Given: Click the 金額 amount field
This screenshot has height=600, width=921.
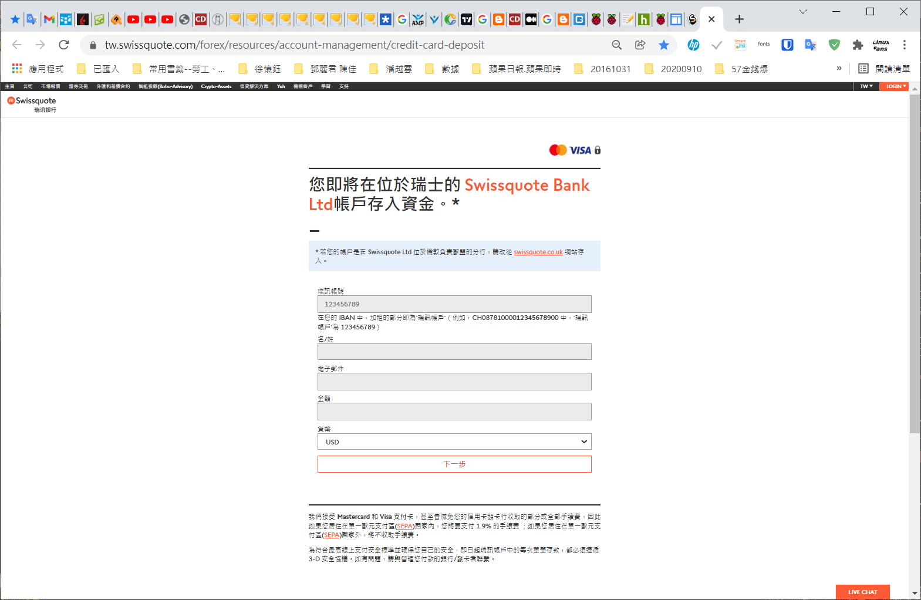Looking at the screenshot, I should point(454,412).
